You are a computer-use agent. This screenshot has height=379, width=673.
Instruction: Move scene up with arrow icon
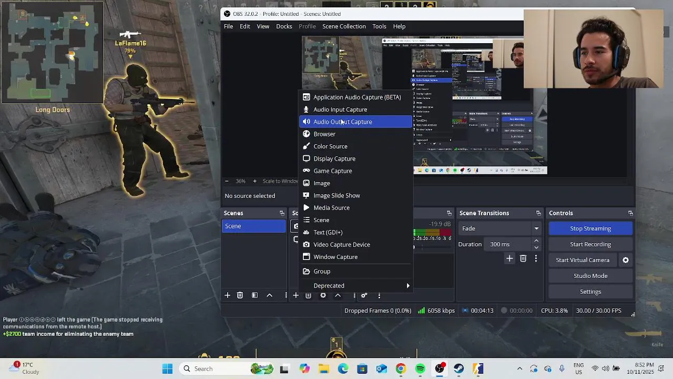point(270,295)
